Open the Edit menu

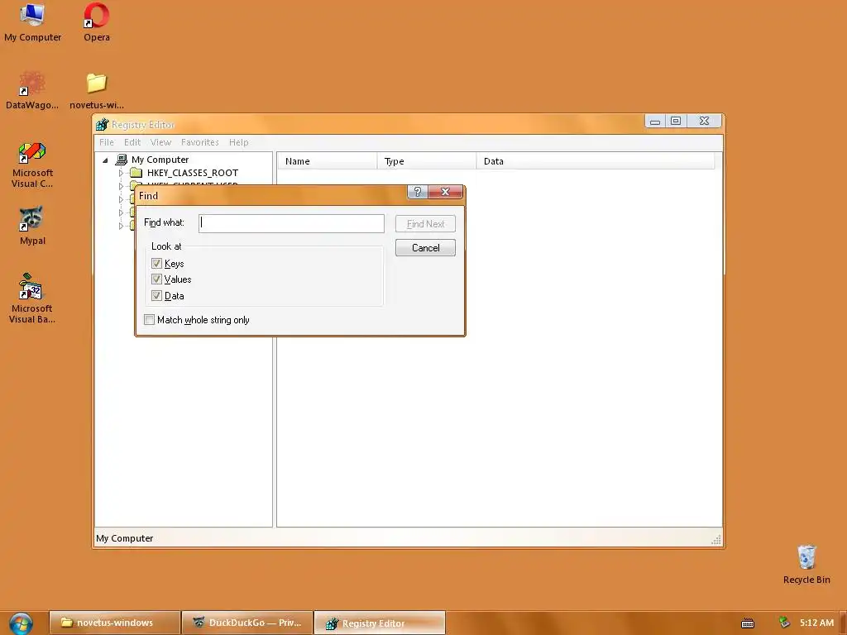132,142
